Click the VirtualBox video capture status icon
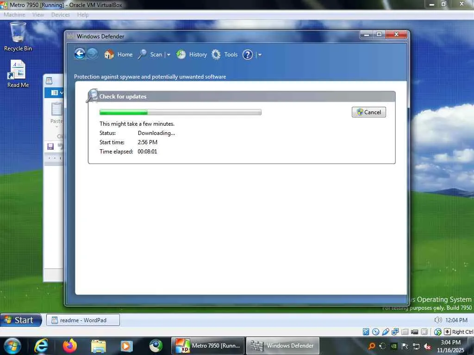Screen dimensions: 474x355 414,332
